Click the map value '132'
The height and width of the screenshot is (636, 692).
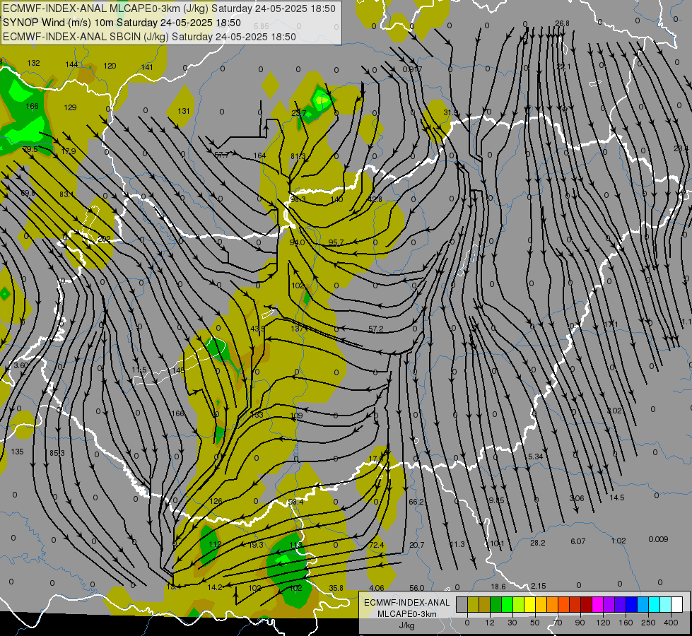tap(33, 63)
